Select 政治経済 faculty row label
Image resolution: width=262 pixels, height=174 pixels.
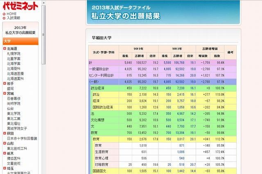point(97,88)
